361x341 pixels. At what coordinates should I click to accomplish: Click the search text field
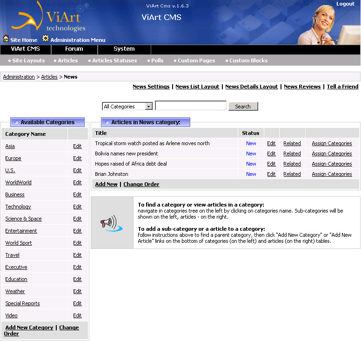pyautogui.click(x=191, y=106)
